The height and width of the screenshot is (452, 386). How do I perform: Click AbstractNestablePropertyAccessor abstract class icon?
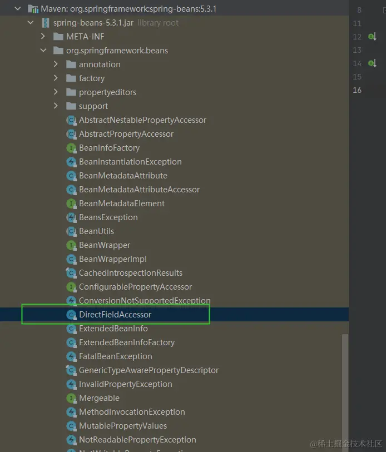[x=71, y=120]
